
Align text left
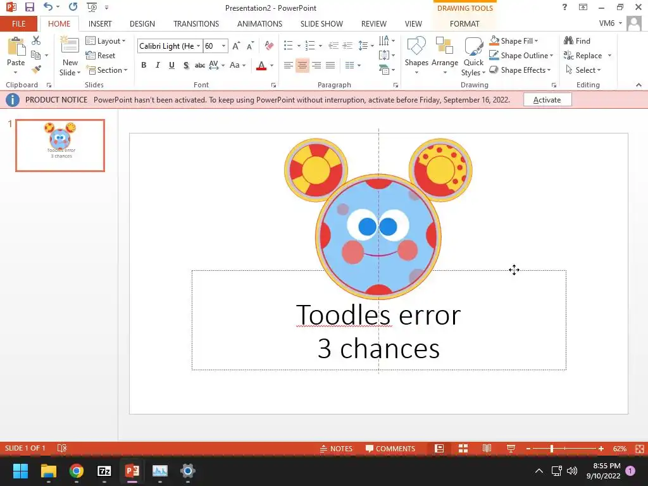point(289,65)
